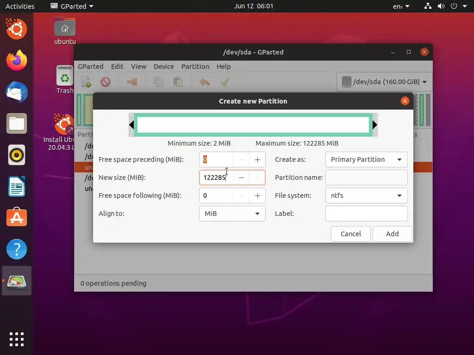
Task: Minimize the GParted window
Action: (x=393, y=52)
